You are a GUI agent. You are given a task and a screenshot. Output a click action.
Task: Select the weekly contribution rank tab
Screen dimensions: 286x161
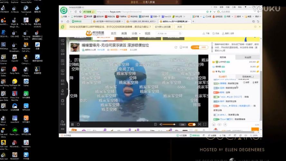pyautogui.click(x=223, y=57)
